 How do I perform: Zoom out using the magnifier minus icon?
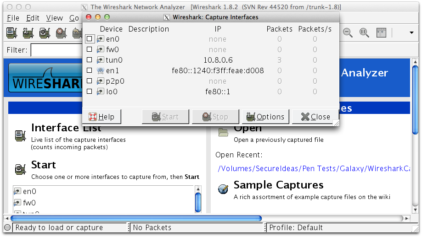pos(348,32)
